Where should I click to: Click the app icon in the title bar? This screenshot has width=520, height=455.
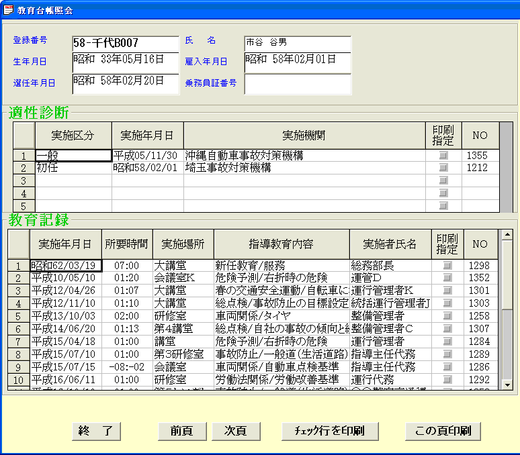[9, 11]
